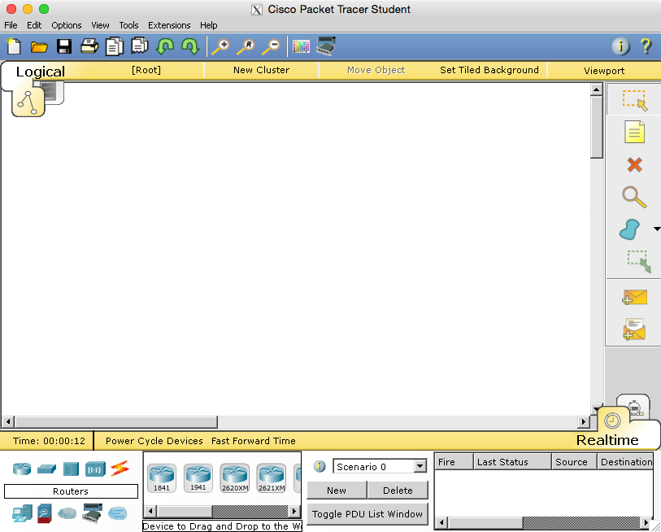Select Wireless Devices category icon
Viewport: 661px width, 532px height.
(x=95, y=469)
